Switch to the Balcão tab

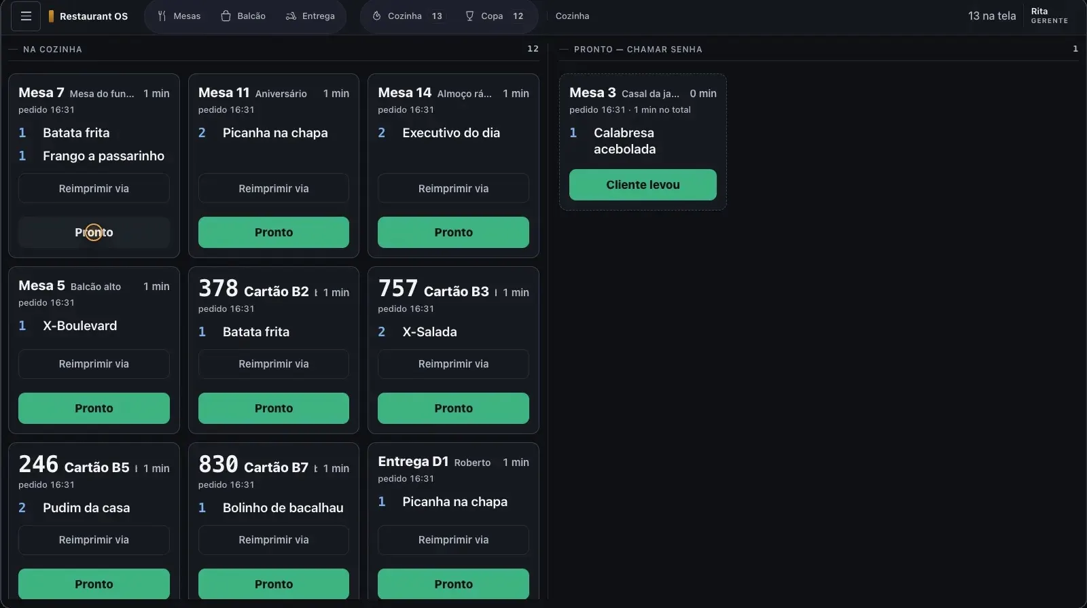pyautogui.click(x=243, y=16)
